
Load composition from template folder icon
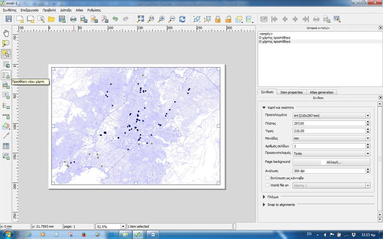(51, 19)
